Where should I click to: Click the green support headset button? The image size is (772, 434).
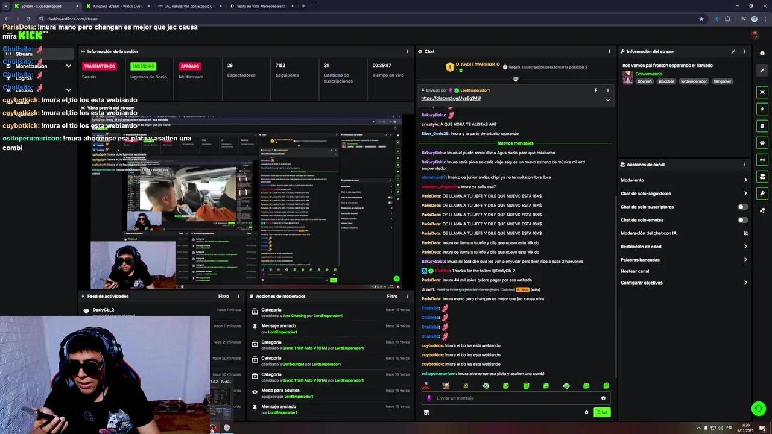point(758,409)
